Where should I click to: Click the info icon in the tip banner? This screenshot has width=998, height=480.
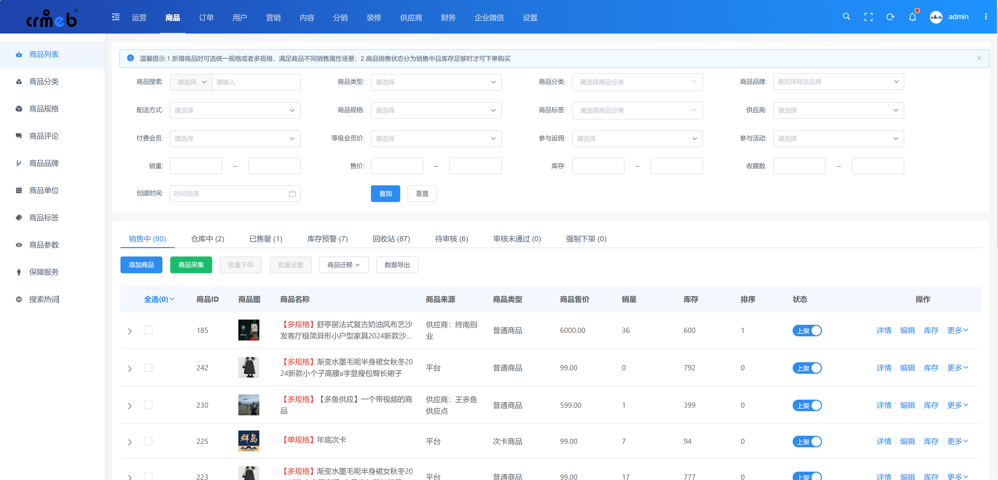pos(130,58)
